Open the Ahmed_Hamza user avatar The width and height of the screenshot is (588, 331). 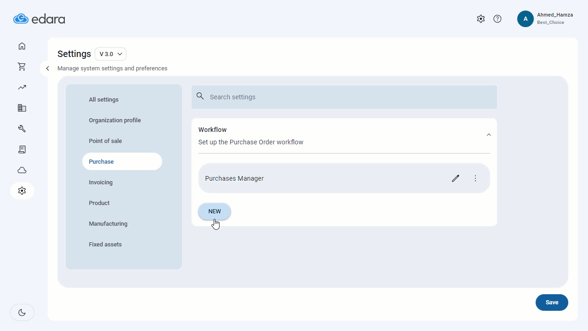pyautogui.click(x=526, y=19)
